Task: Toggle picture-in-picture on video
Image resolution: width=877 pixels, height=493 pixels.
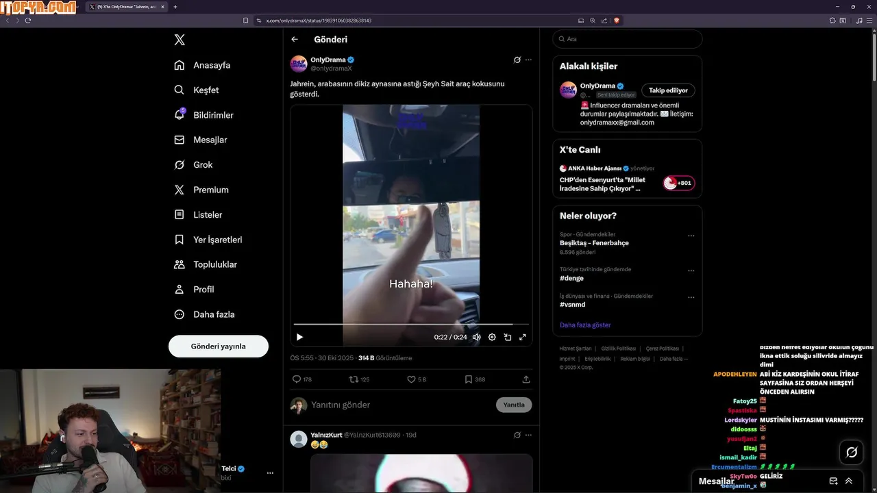Action: click(x=508, y=337)
